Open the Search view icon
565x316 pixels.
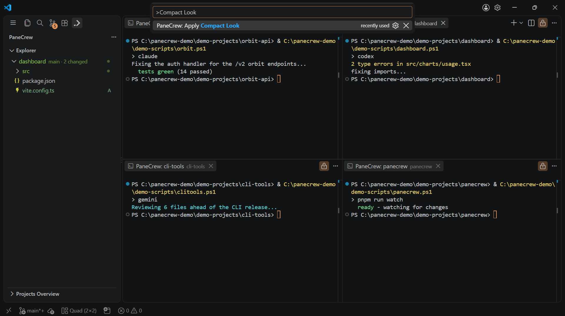[x=40, y=23]
